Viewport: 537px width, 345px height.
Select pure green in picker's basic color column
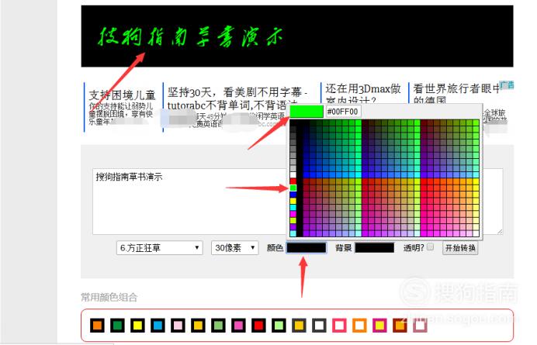pyautogui.click(x=293, y=188)
